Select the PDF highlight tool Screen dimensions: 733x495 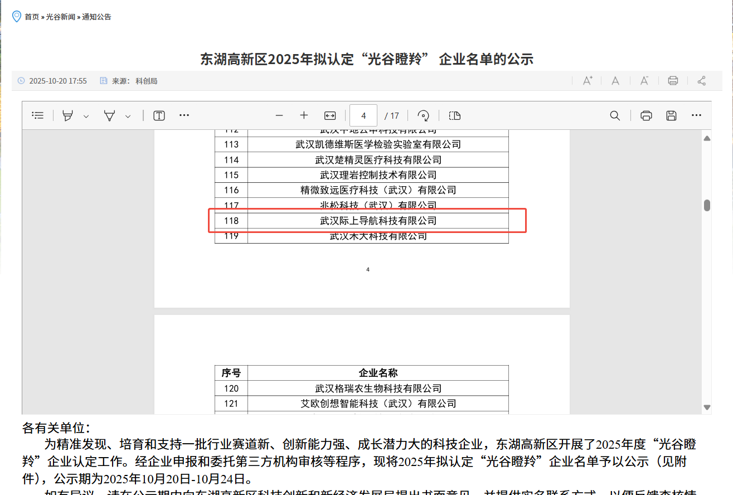pyautogui.click(x=68, y=115)
